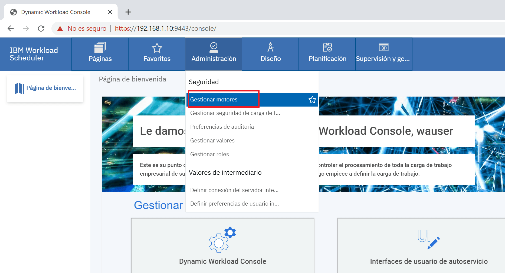Click the insecure site warning triangle
The height and width of the screenshot is (273, 505).
pos(60,29)
